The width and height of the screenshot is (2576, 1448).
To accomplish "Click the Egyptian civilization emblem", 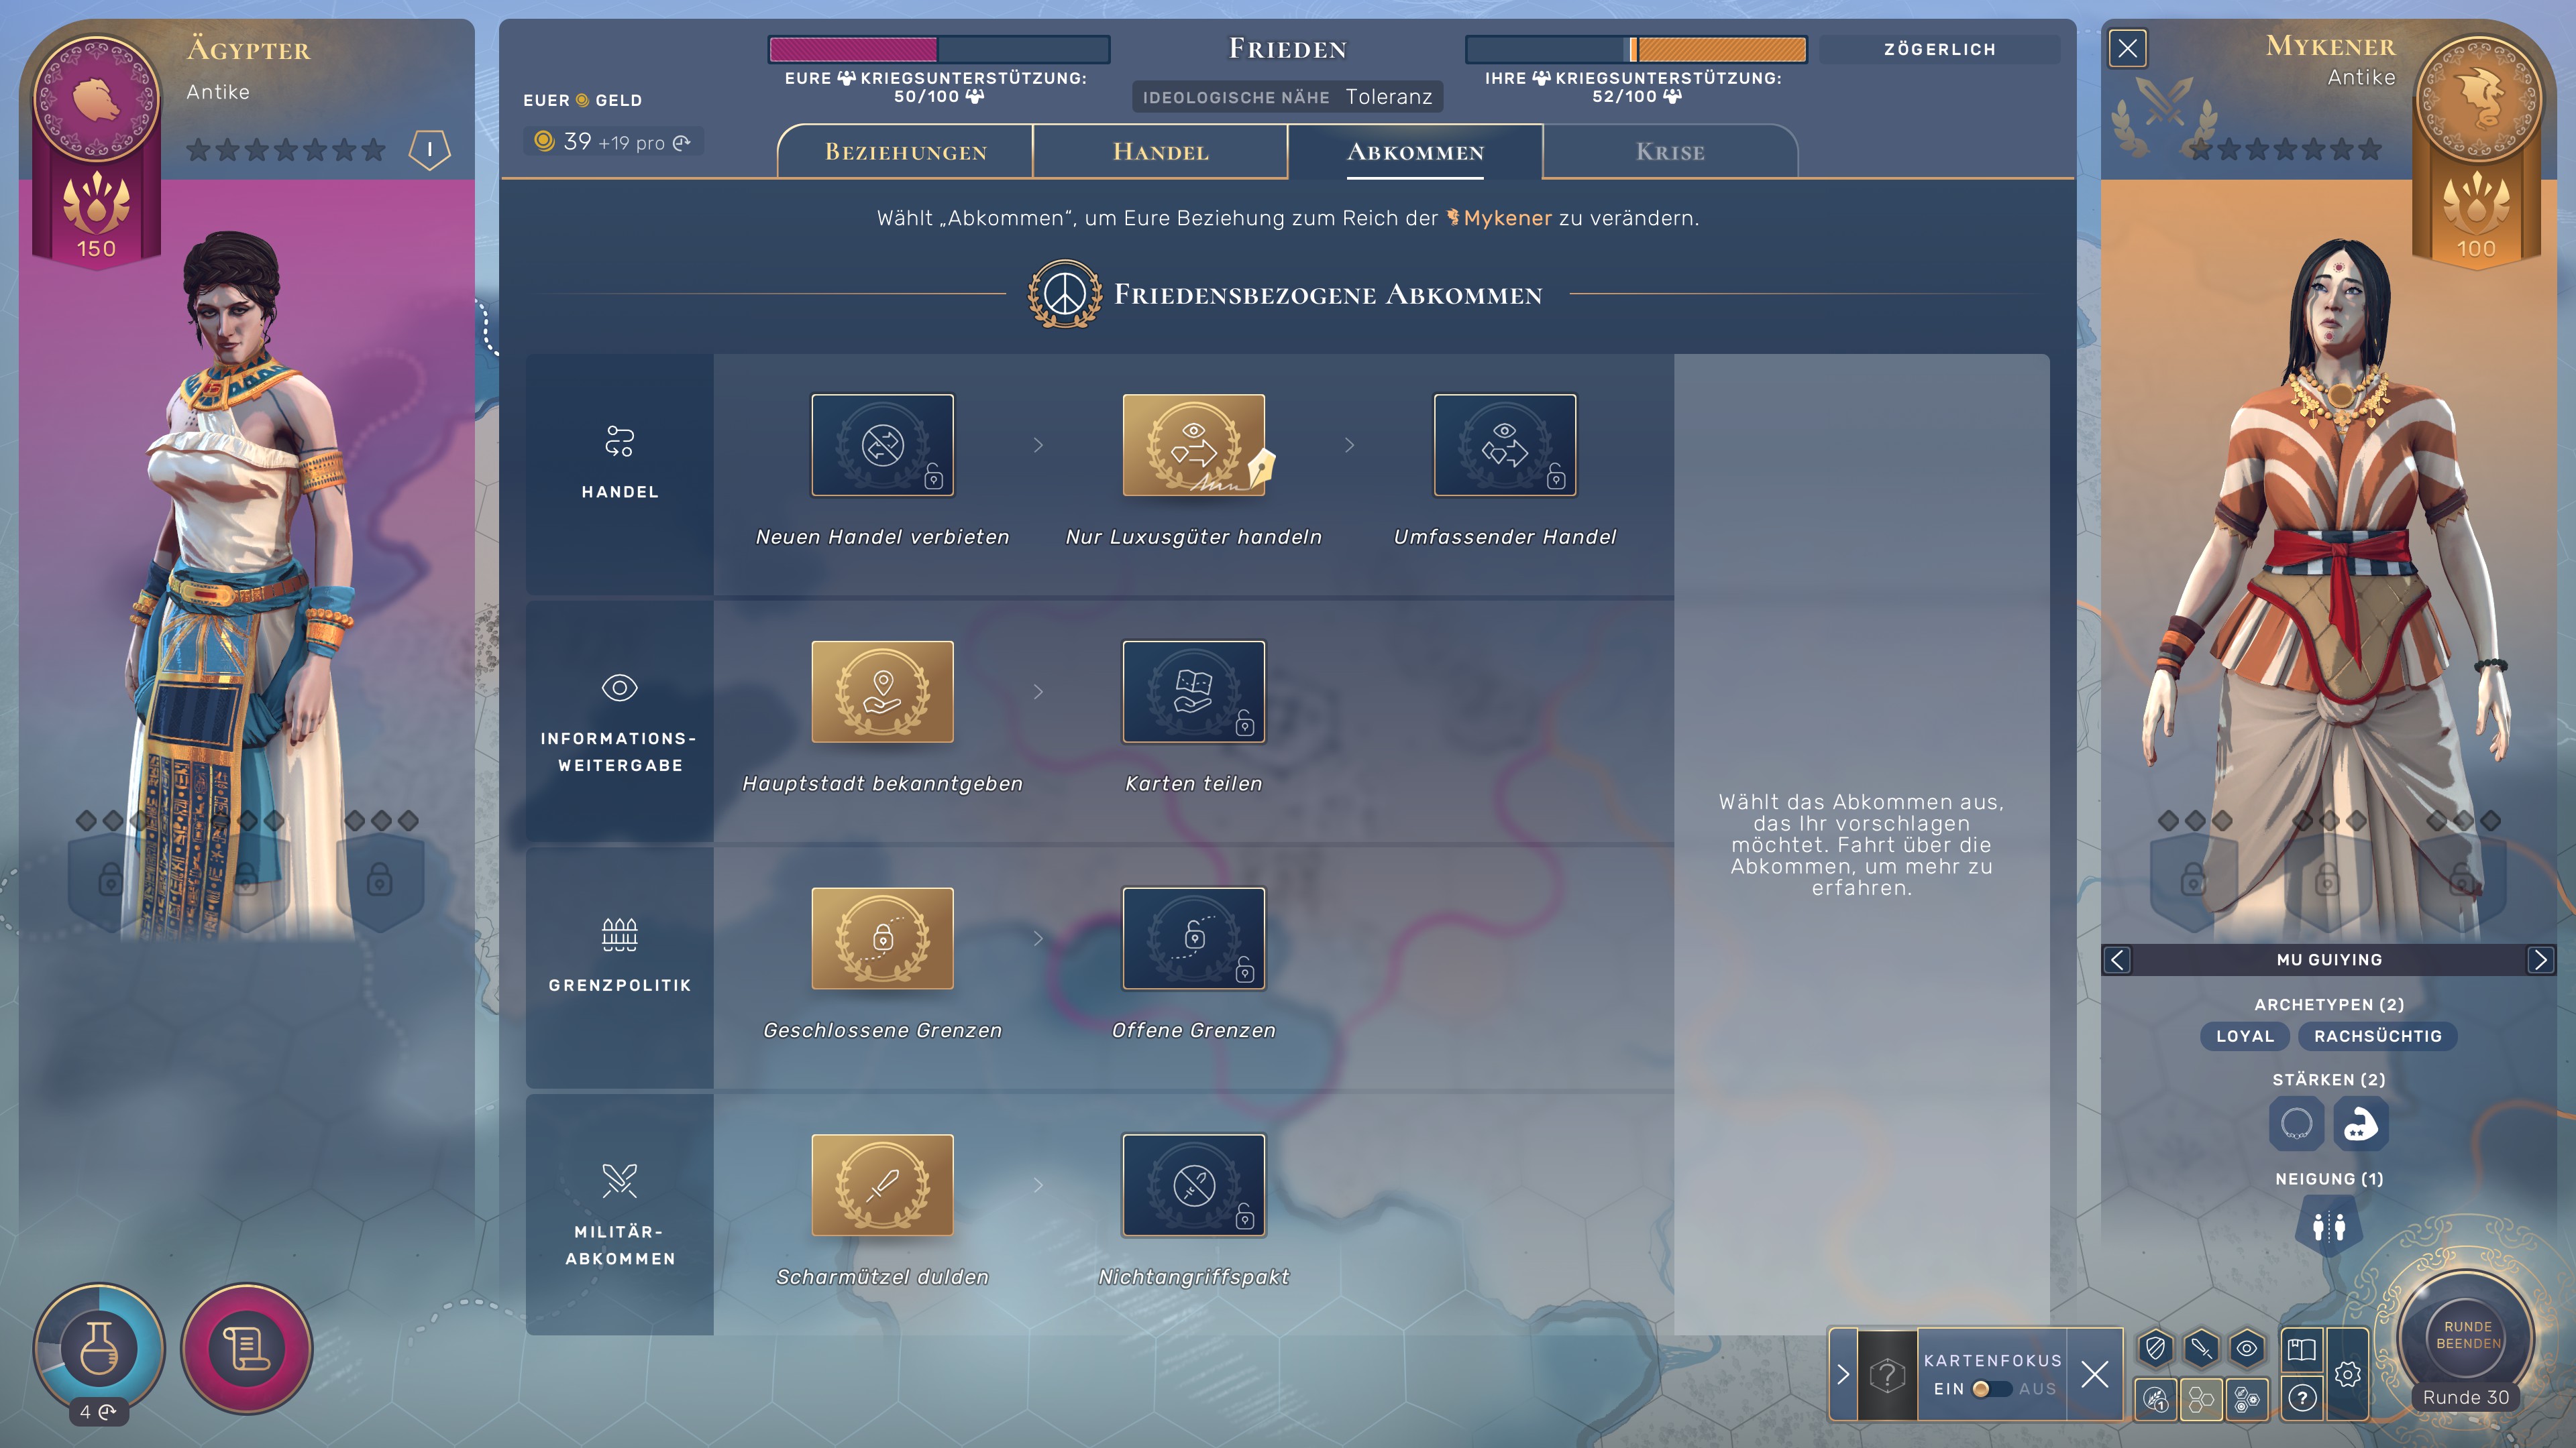I will [x=96, y=99].
